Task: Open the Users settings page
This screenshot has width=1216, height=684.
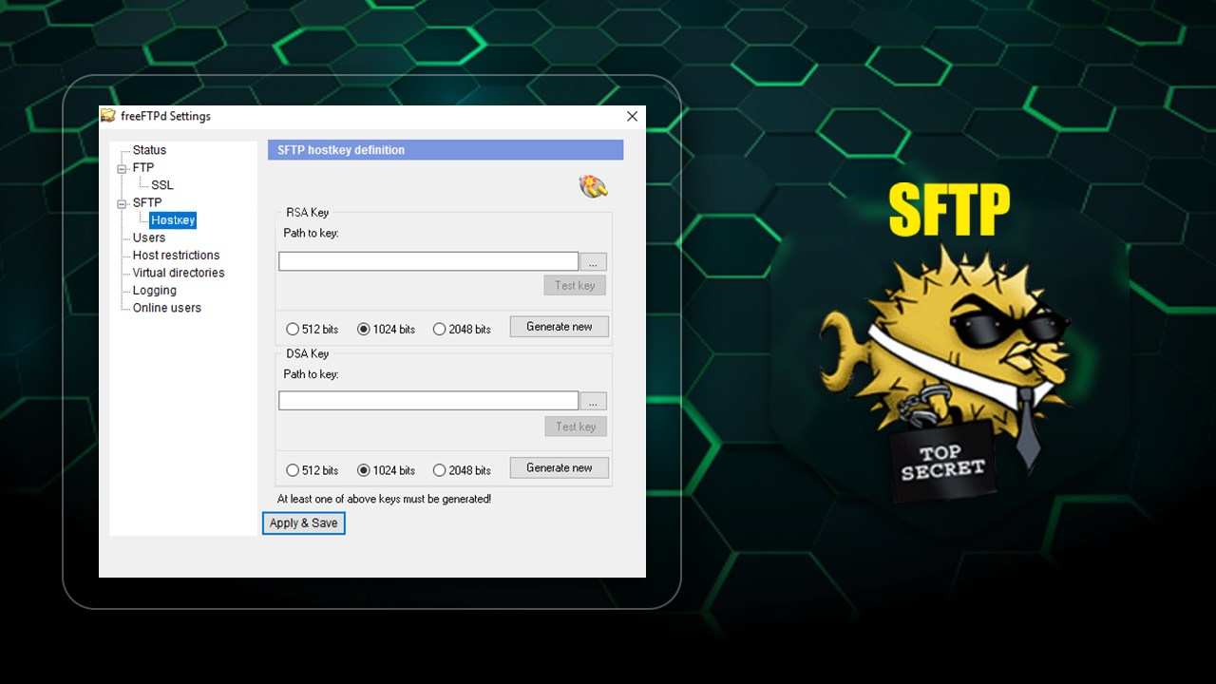Action: click(149, 237)
